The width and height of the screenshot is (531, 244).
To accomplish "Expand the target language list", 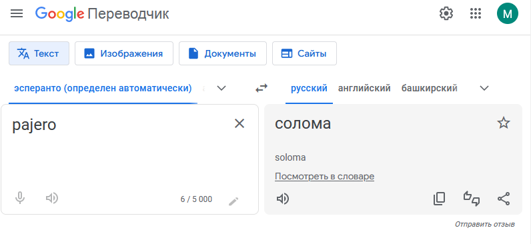I will pos(484,88).
